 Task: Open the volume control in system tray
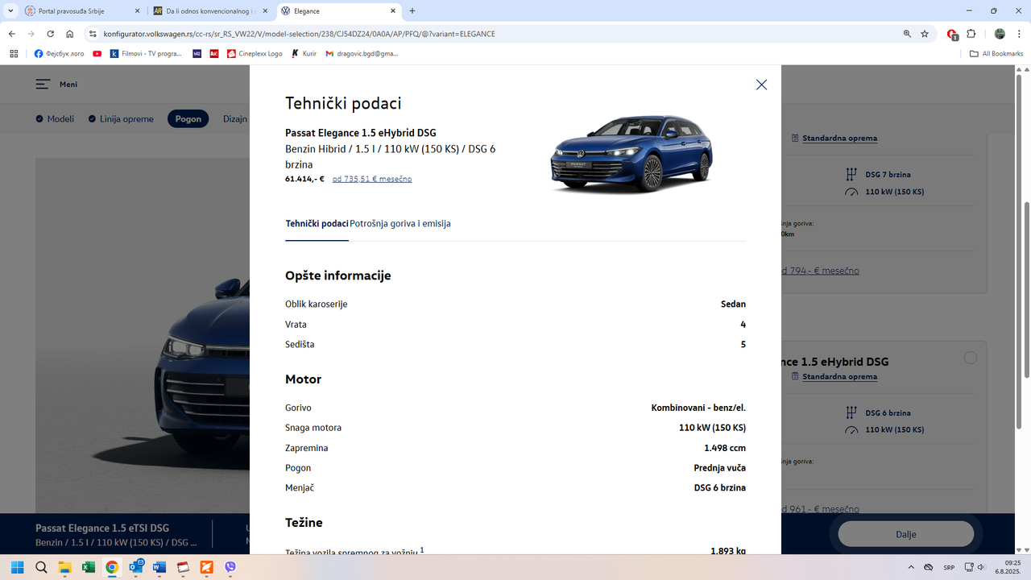982,567
